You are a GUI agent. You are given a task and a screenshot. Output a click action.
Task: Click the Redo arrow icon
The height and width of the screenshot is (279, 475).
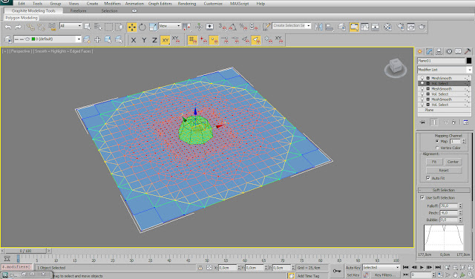18,27
